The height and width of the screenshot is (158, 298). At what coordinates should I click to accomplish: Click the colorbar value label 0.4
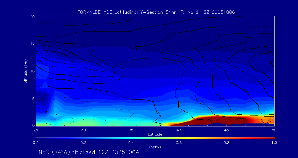point(131,143)
